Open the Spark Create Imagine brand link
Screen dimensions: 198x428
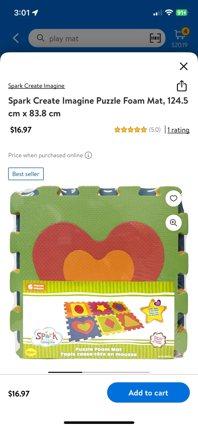[x=36, y=86]
